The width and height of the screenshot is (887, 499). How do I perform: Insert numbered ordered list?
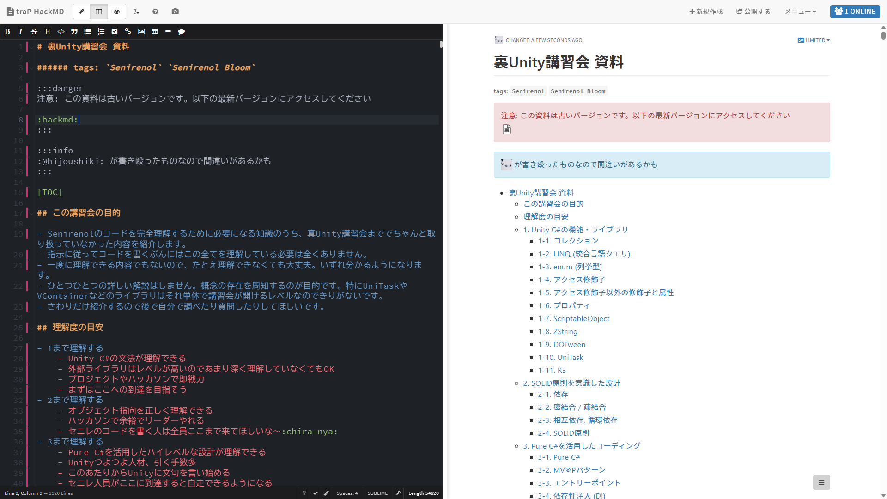tap(101, 31)
